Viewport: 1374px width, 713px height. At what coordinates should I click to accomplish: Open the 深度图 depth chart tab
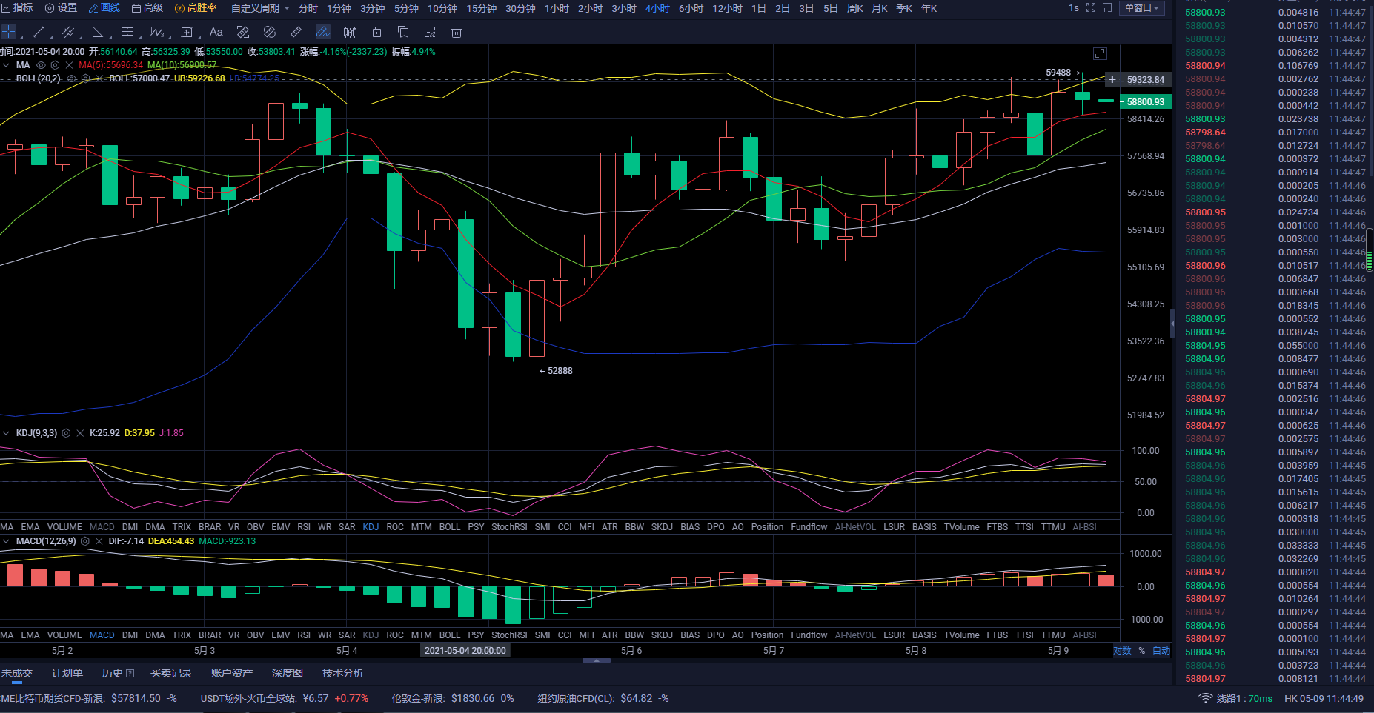[x=288, y=673]
